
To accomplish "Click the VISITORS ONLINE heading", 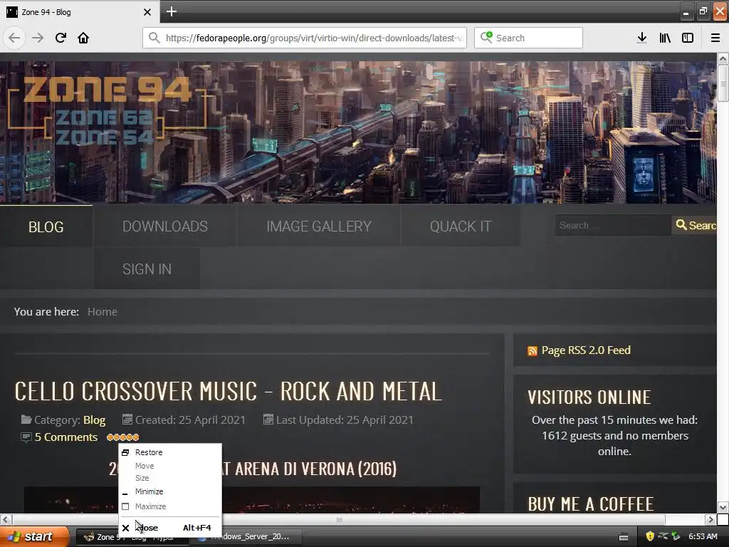I will [x=589, y=397].
